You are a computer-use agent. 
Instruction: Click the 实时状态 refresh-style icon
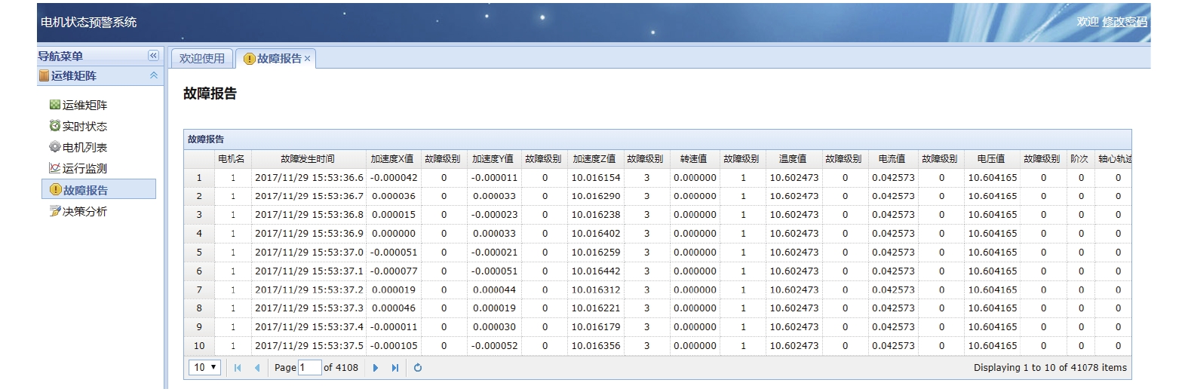[x=55, y=126]
